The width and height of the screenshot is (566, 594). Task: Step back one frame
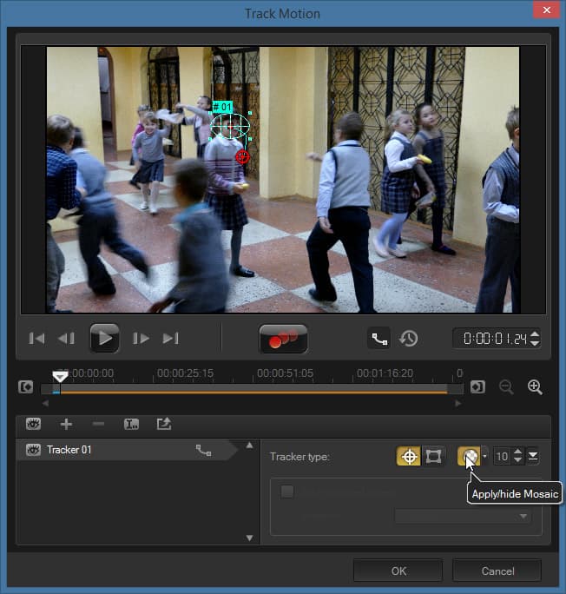(x=66, y=339)
